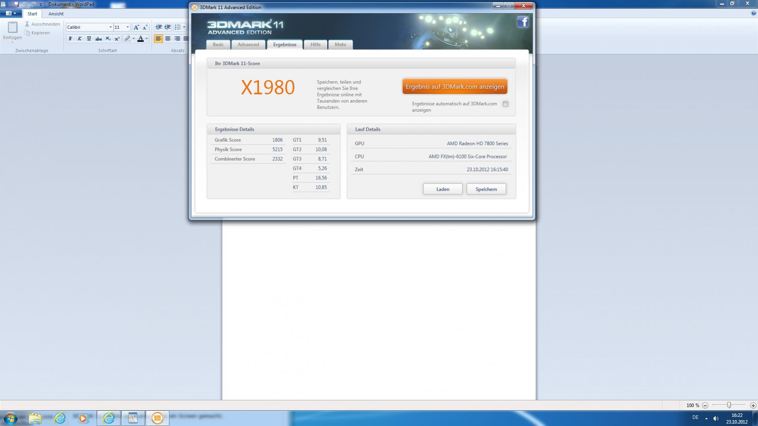Image resolution: width=758 pixels, height=426 pixels.
Task: Open WordPad help question mark icon
Action: coord(753,13)
